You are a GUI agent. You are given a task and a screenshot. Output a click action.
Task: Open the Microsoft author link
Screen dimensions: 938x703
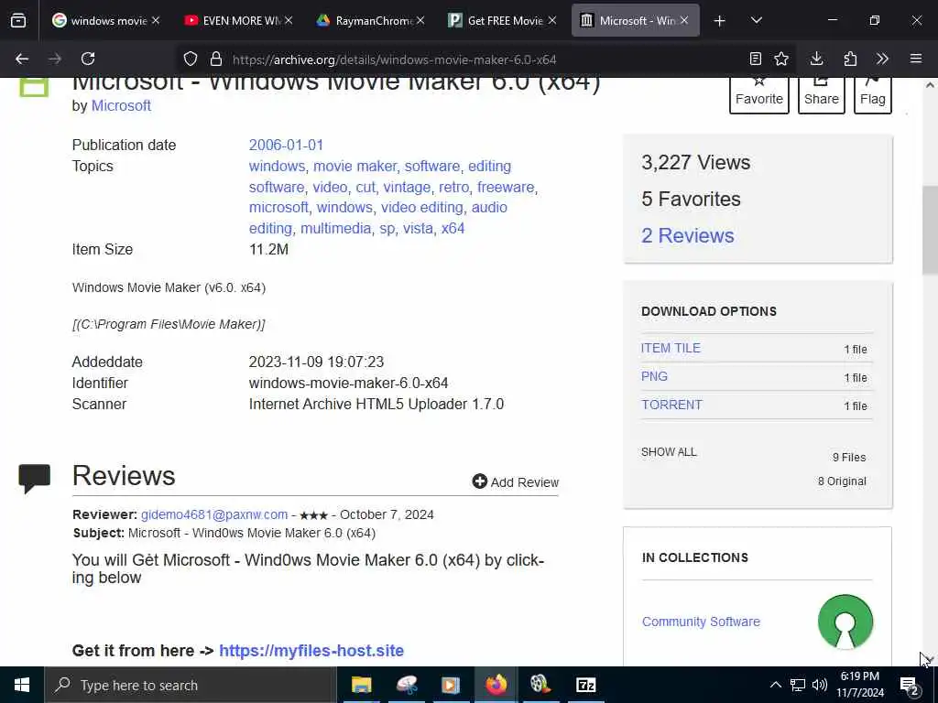121,106
